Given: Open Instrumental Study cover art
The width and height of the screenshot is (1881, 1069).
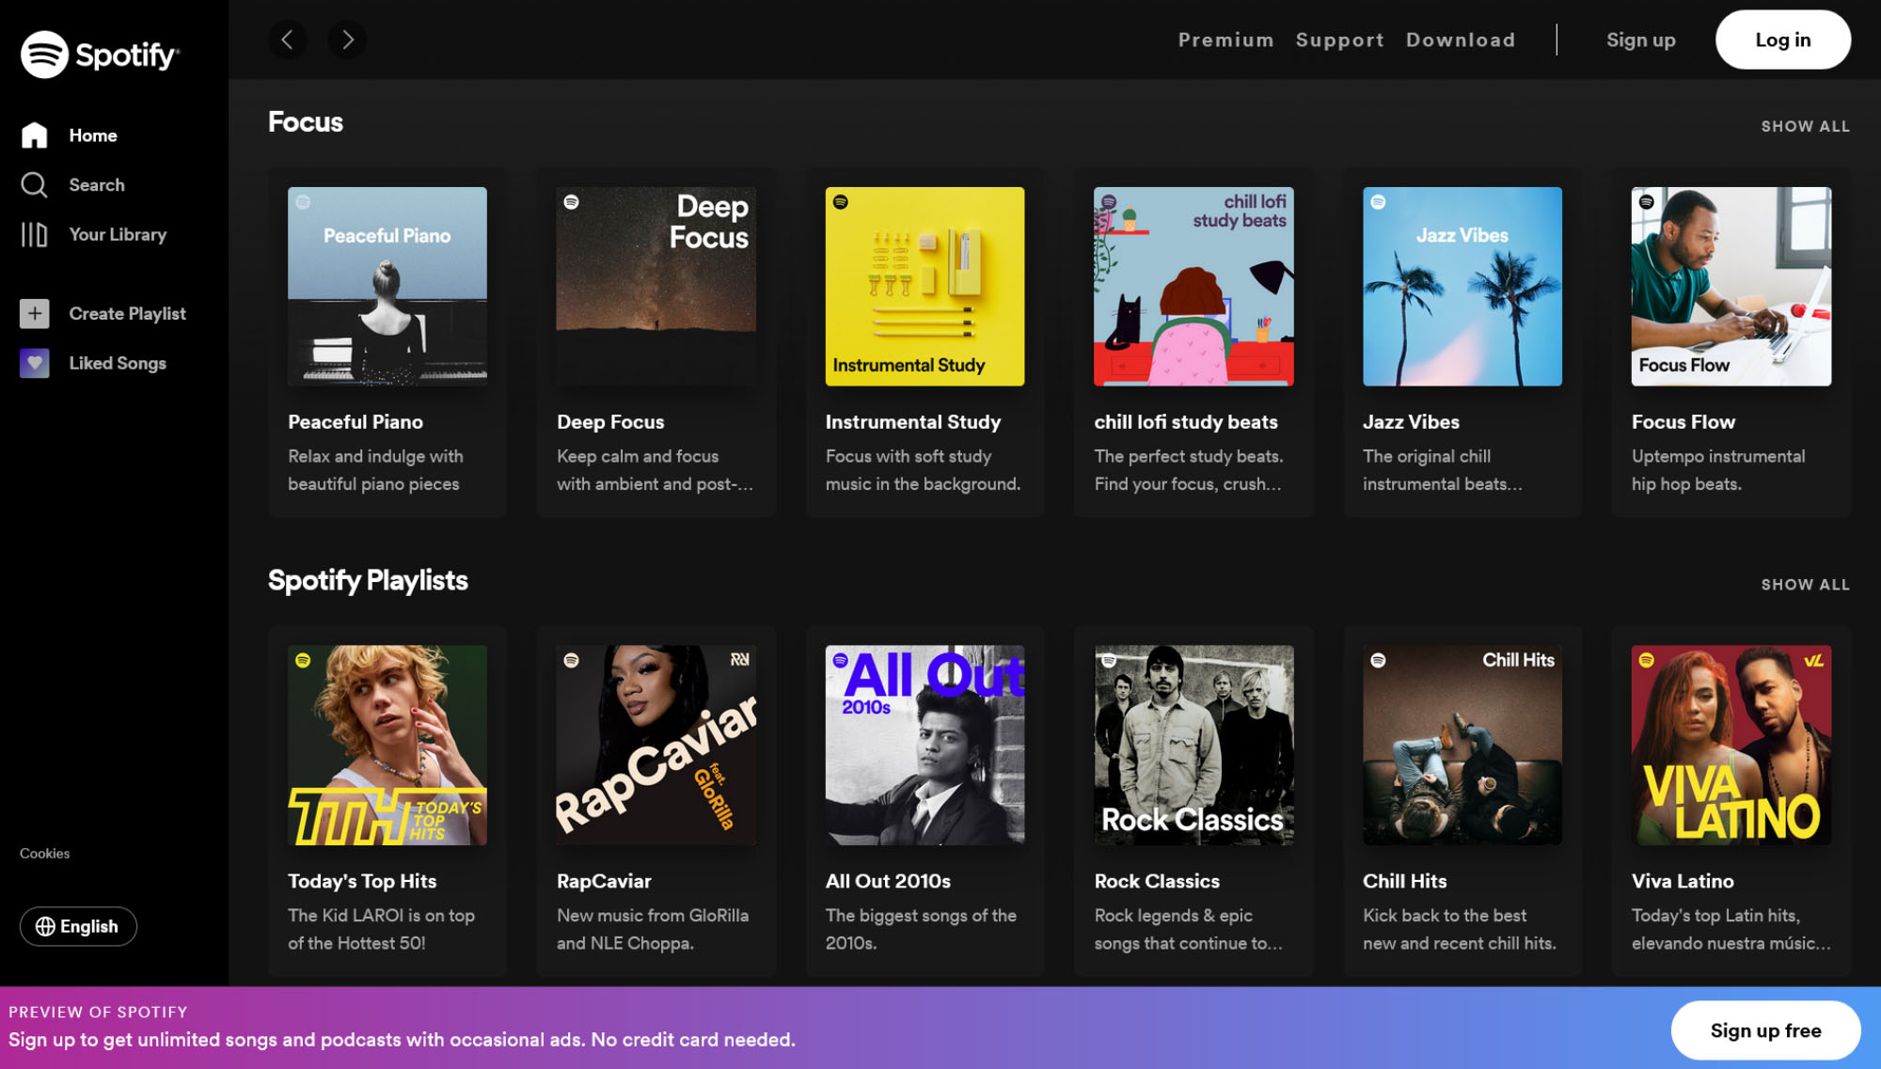Looking at the screenshot, I should (x=925, y=286).
